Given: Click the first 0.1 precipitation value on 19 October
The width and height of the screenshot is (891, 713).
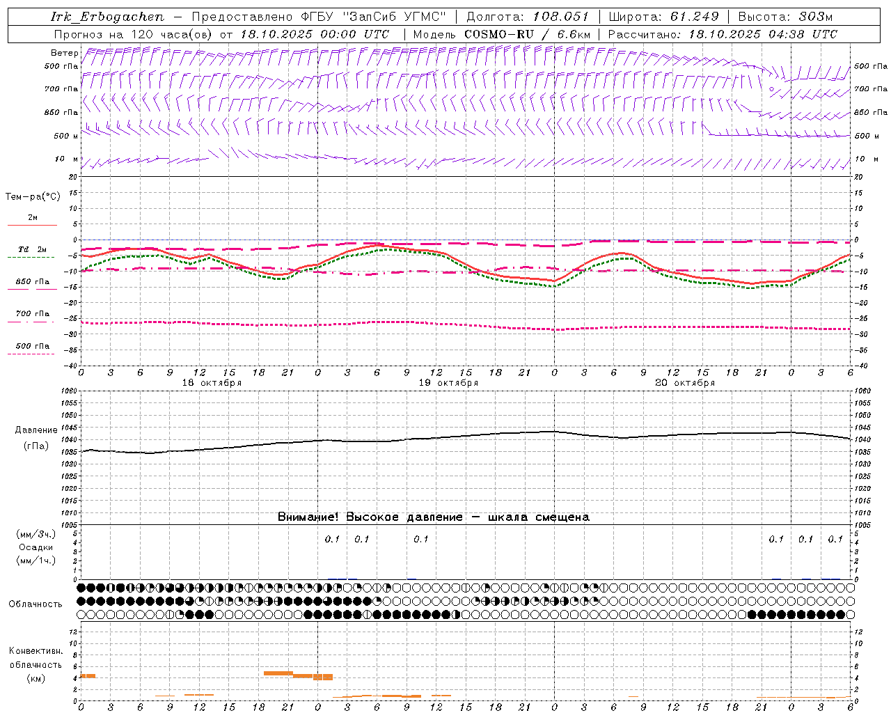Looking at the screenshot, I should point(332,539).
